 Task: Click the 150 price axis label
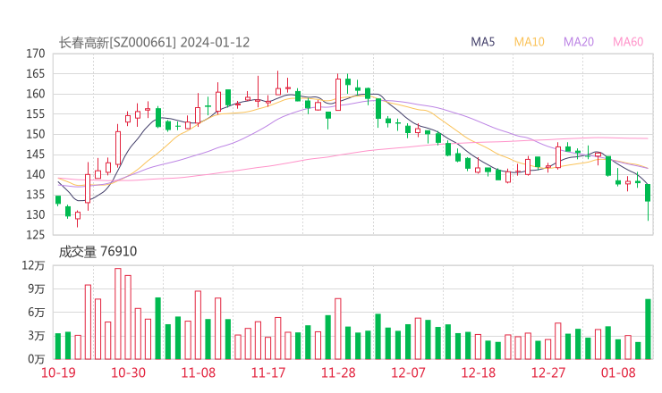(36, 134)
